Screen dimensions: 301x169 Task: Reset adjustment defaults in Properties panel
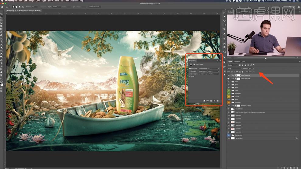pos(211,101)
